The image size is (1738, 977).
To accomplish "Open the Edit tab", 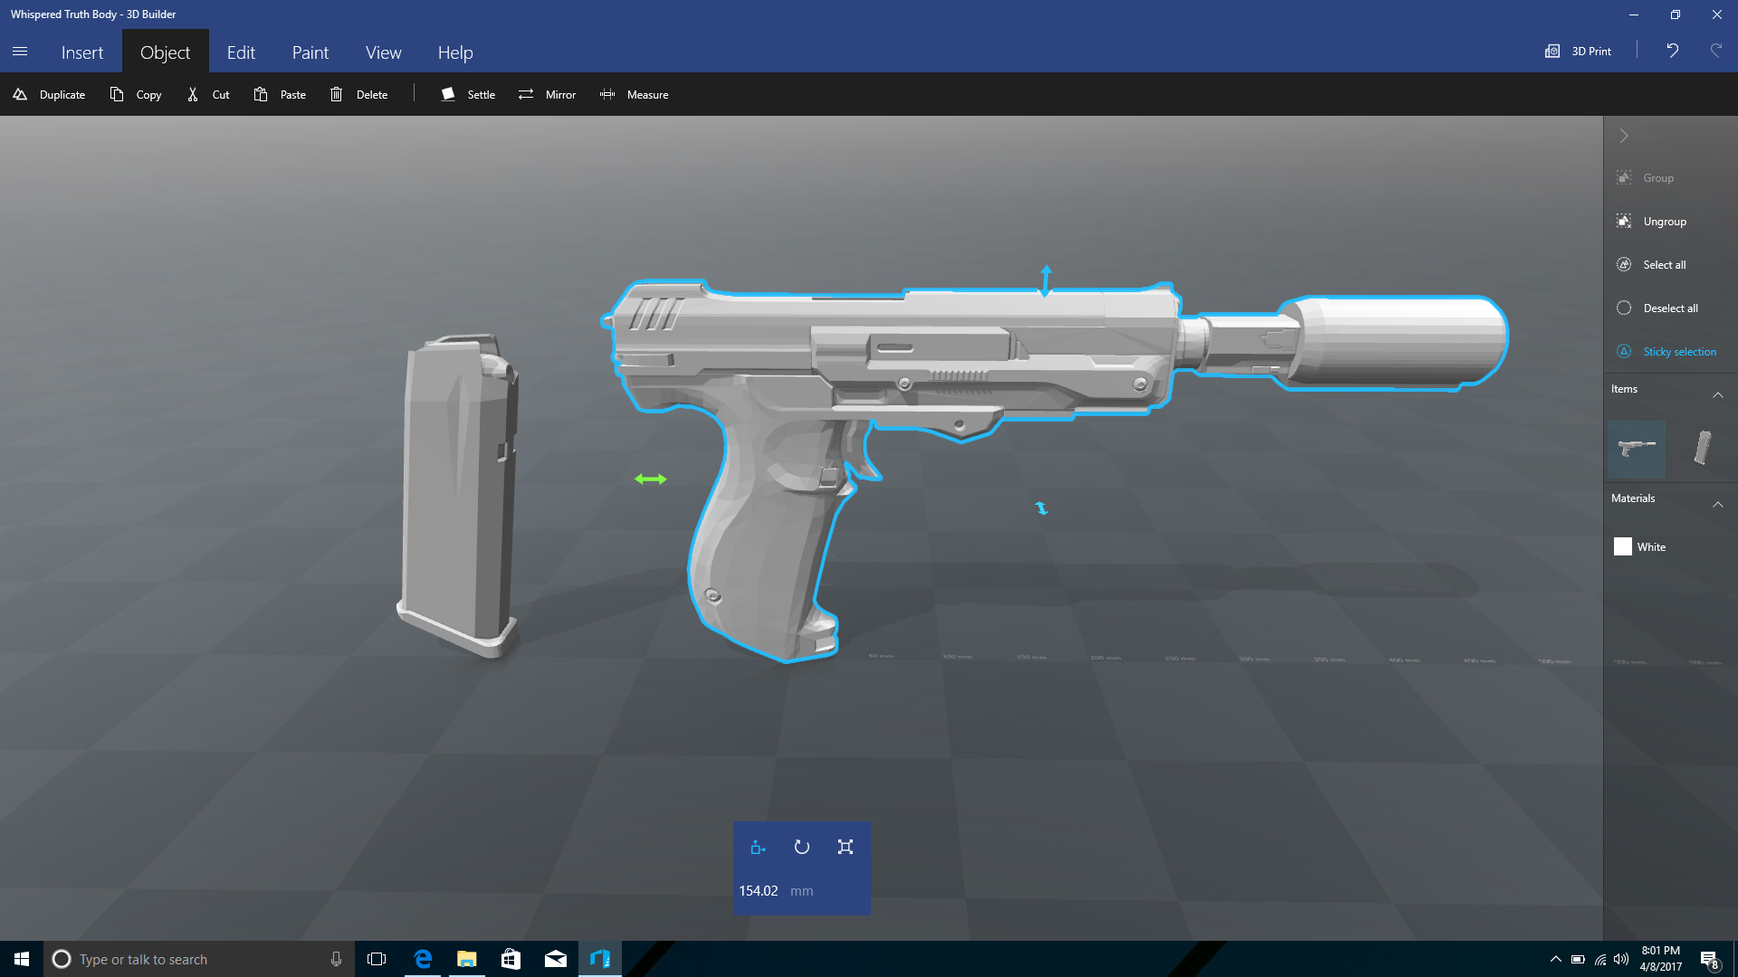I will tap(241, 52).
